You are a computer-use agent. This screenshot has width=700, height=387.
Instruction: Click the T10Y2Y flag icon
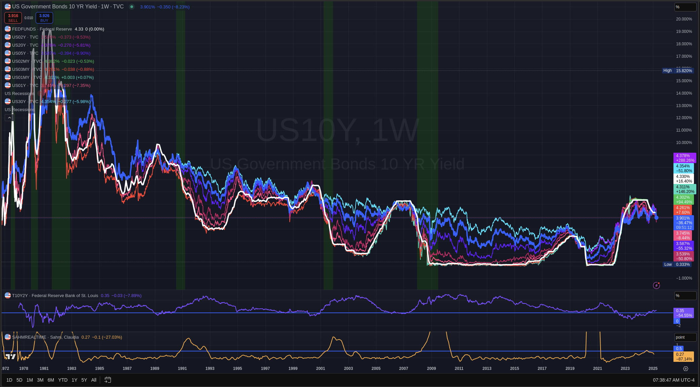point(8,295)
